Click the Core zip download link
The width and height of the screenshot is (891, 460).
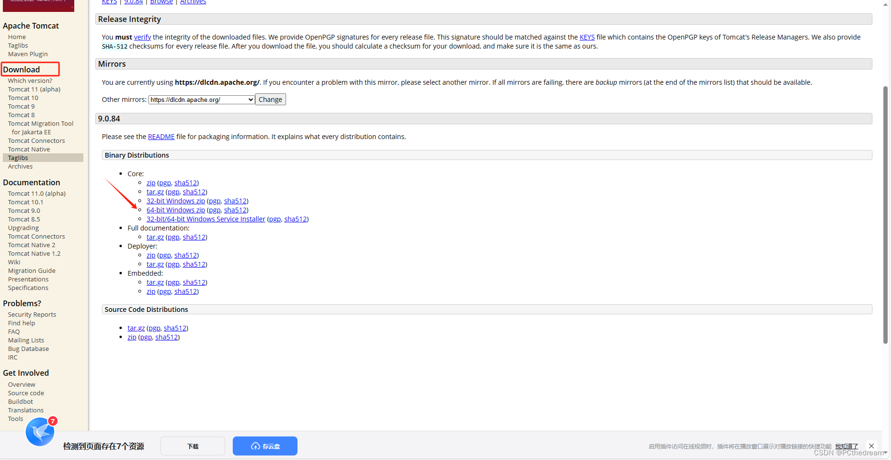(151, 183)
